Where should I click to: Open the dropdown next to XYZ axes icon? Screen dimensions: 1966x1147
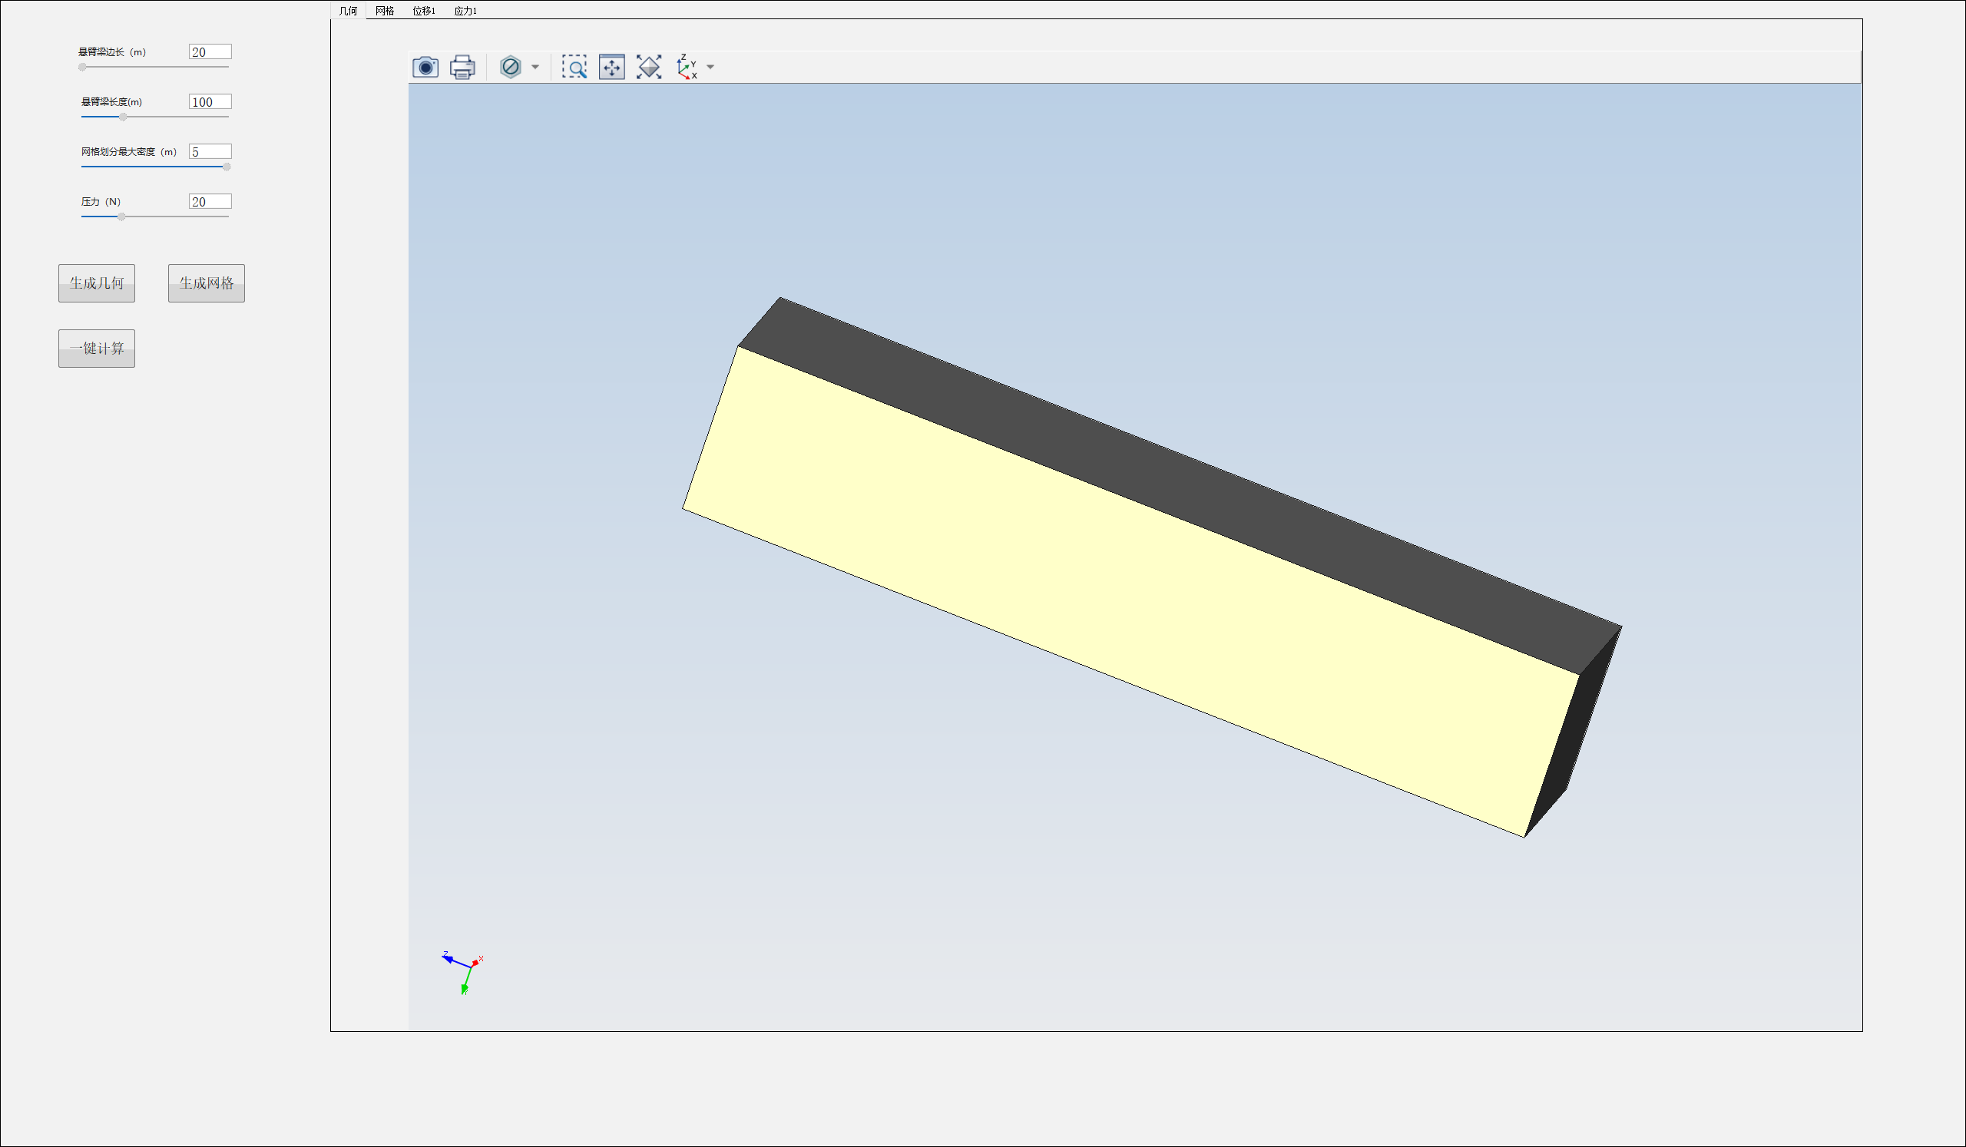(710, 67)
